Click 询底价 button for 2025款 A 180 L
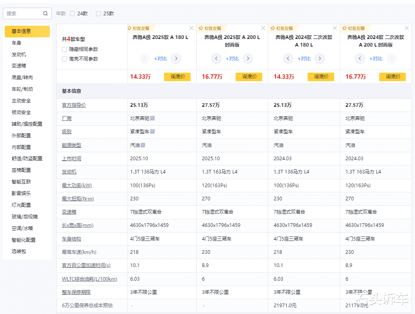415x314 pixels. point(177,77)
